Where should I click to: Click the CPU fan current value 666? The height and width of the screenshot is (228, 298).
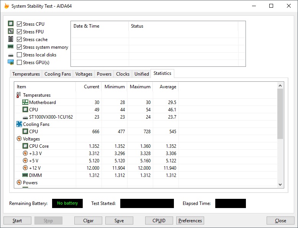point(96,132)
